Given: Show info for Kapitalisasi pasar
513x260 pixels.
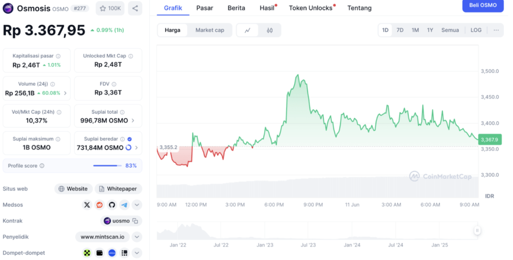Looking at the screenshot, I should coord(58,56).
